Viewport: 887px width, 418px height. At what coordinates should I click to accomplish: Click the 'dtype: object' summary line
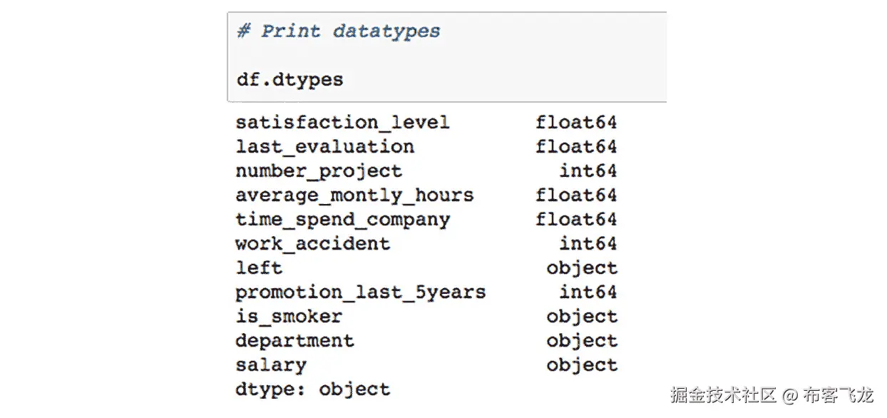(312, 389)
